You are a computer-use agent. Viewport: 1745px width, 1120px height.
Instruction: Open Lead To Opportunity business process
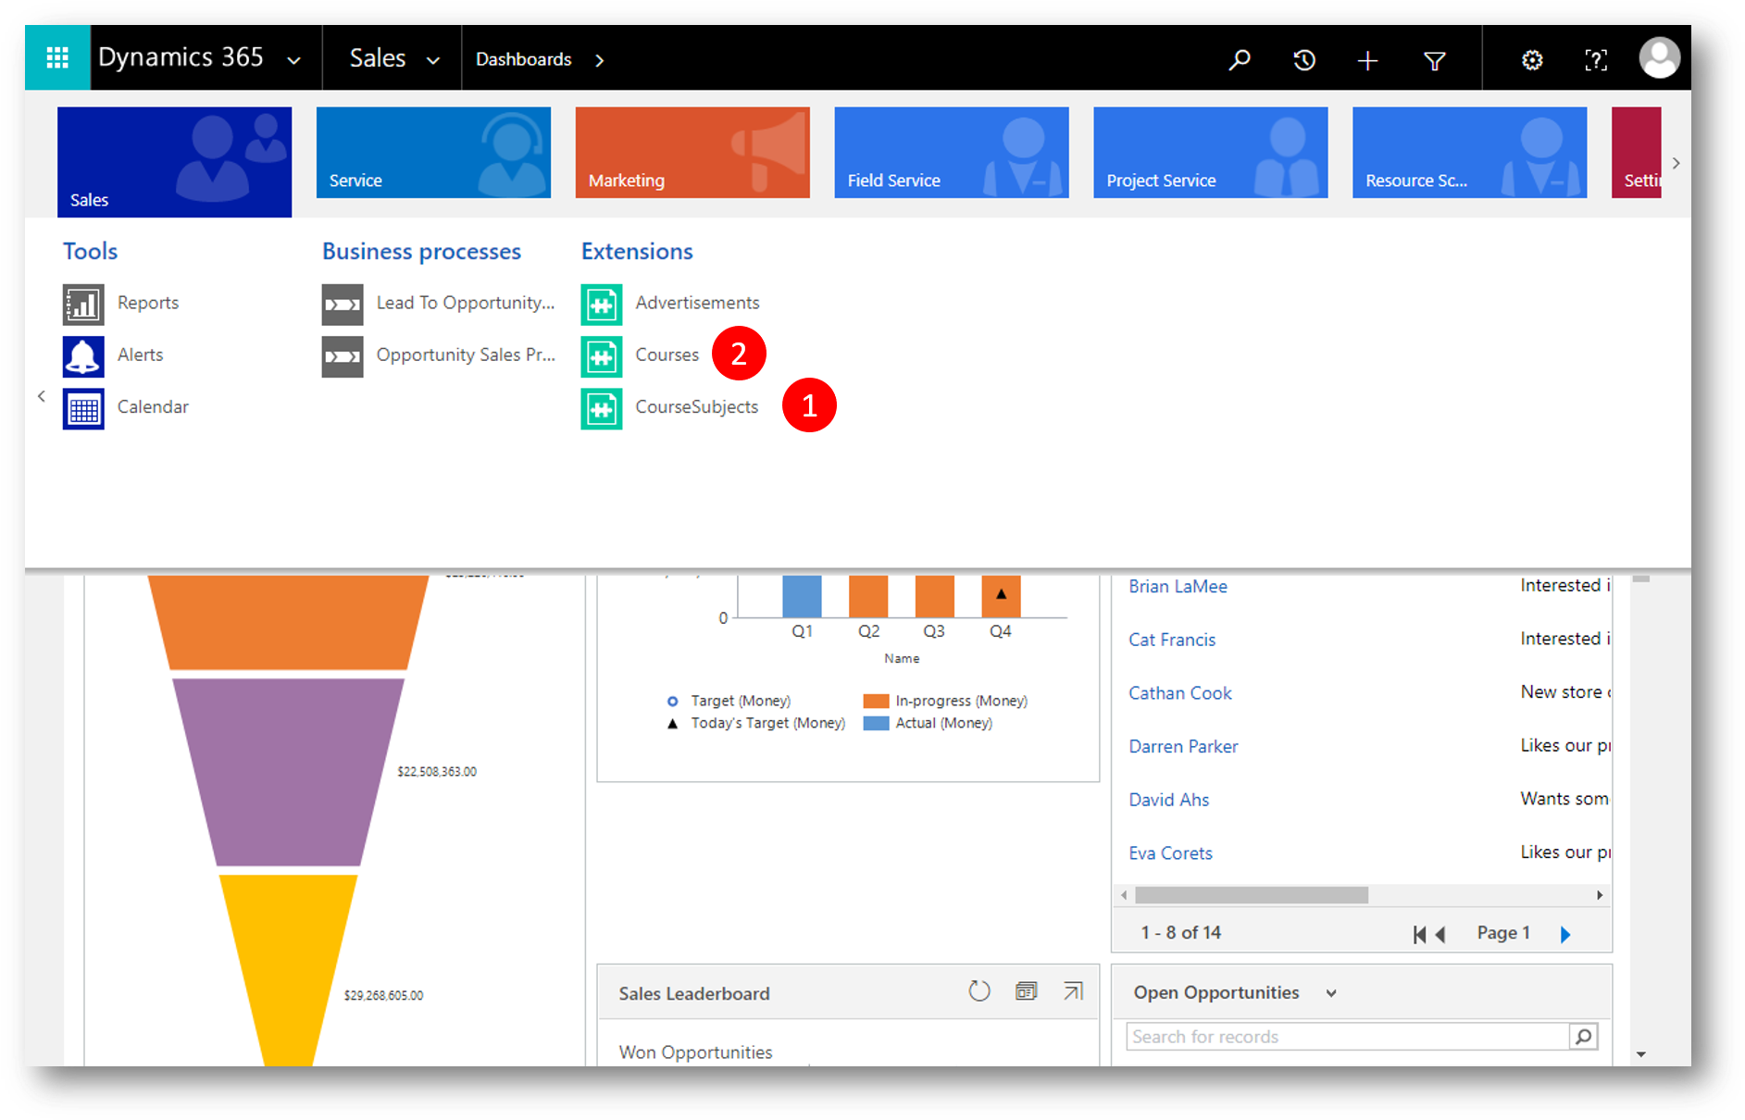(466, 303)
